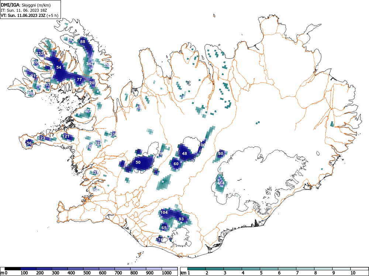Select the VT: Sun. 11.06.2023 23Z line
Image resolution: width=369 pixels, height=276 pixels.
point(29,15)
